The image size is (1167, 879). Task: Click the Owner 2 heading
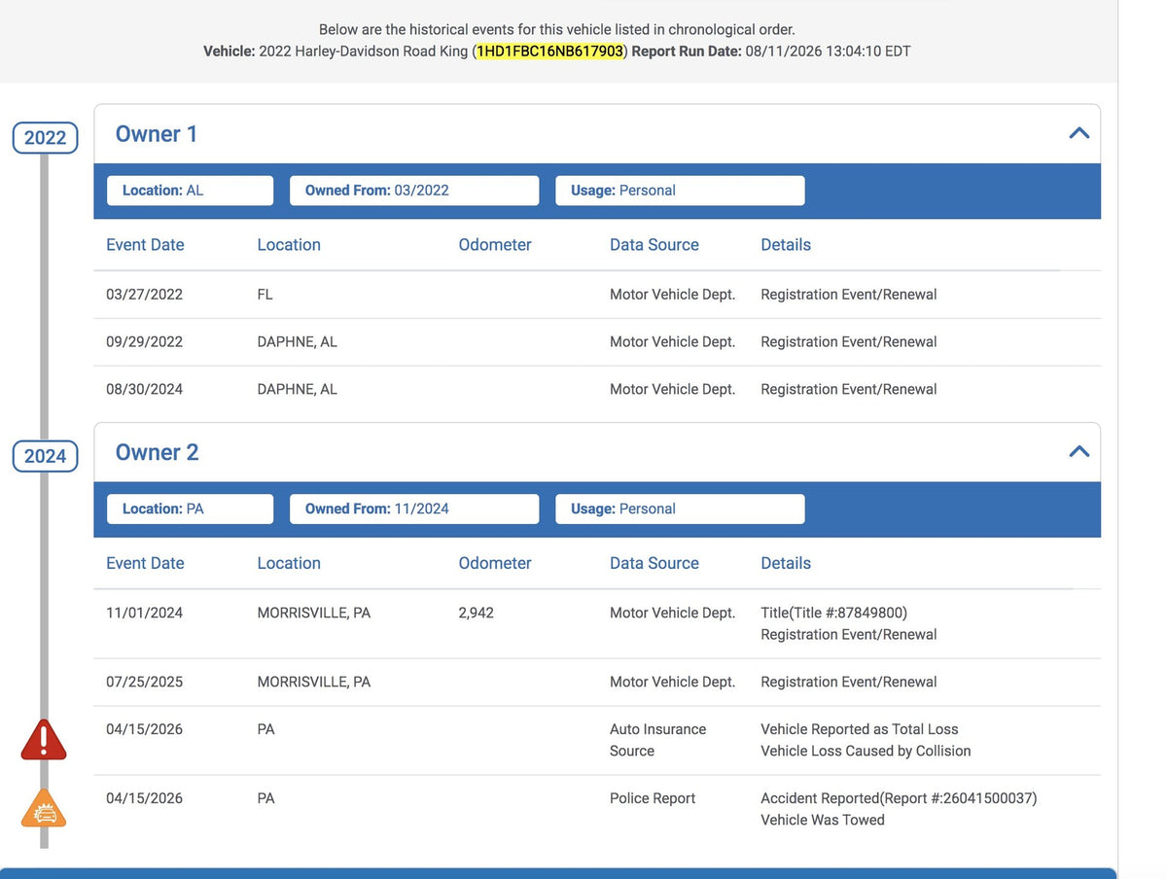(157, 452)
